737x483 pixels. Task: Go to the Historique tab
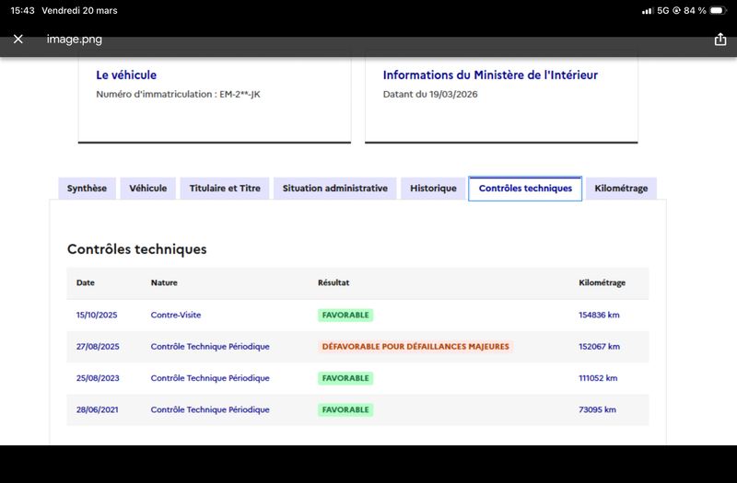click(433, 189)
